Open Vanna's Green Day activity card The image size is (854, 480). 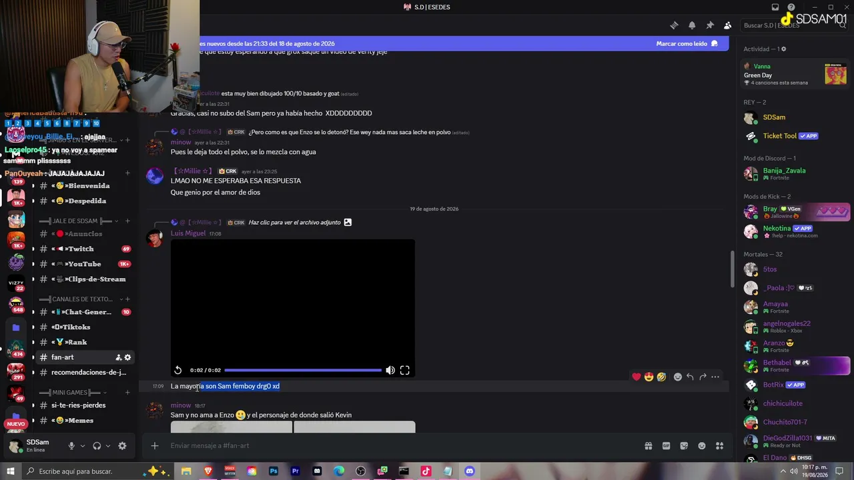[795, 74]
